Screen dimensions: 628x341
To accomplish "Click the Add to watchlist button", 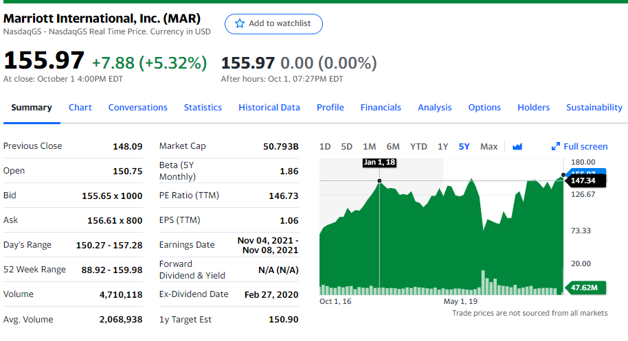I will tap(273, 24).
